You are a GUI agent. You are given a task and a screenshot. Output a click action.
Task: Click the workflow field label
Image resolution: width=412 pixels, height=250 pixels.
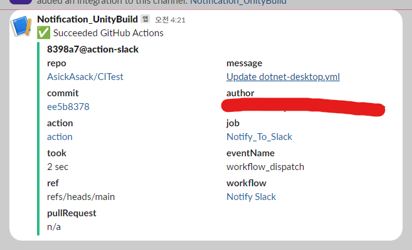246,183
